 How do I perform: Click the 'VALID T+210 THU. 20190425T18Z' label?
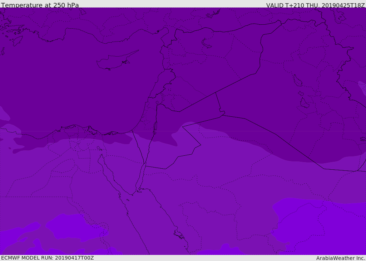pos(315,5)
